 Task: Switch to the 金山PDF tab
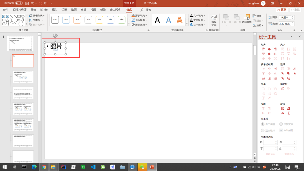click(115, 10)
